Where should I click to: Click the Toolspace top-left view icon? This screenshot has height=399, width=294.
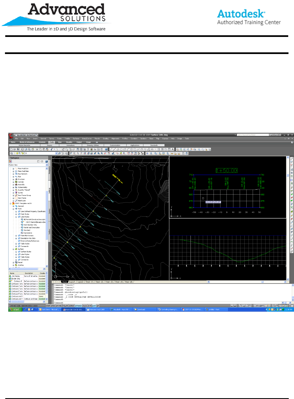tap(10, 161)
